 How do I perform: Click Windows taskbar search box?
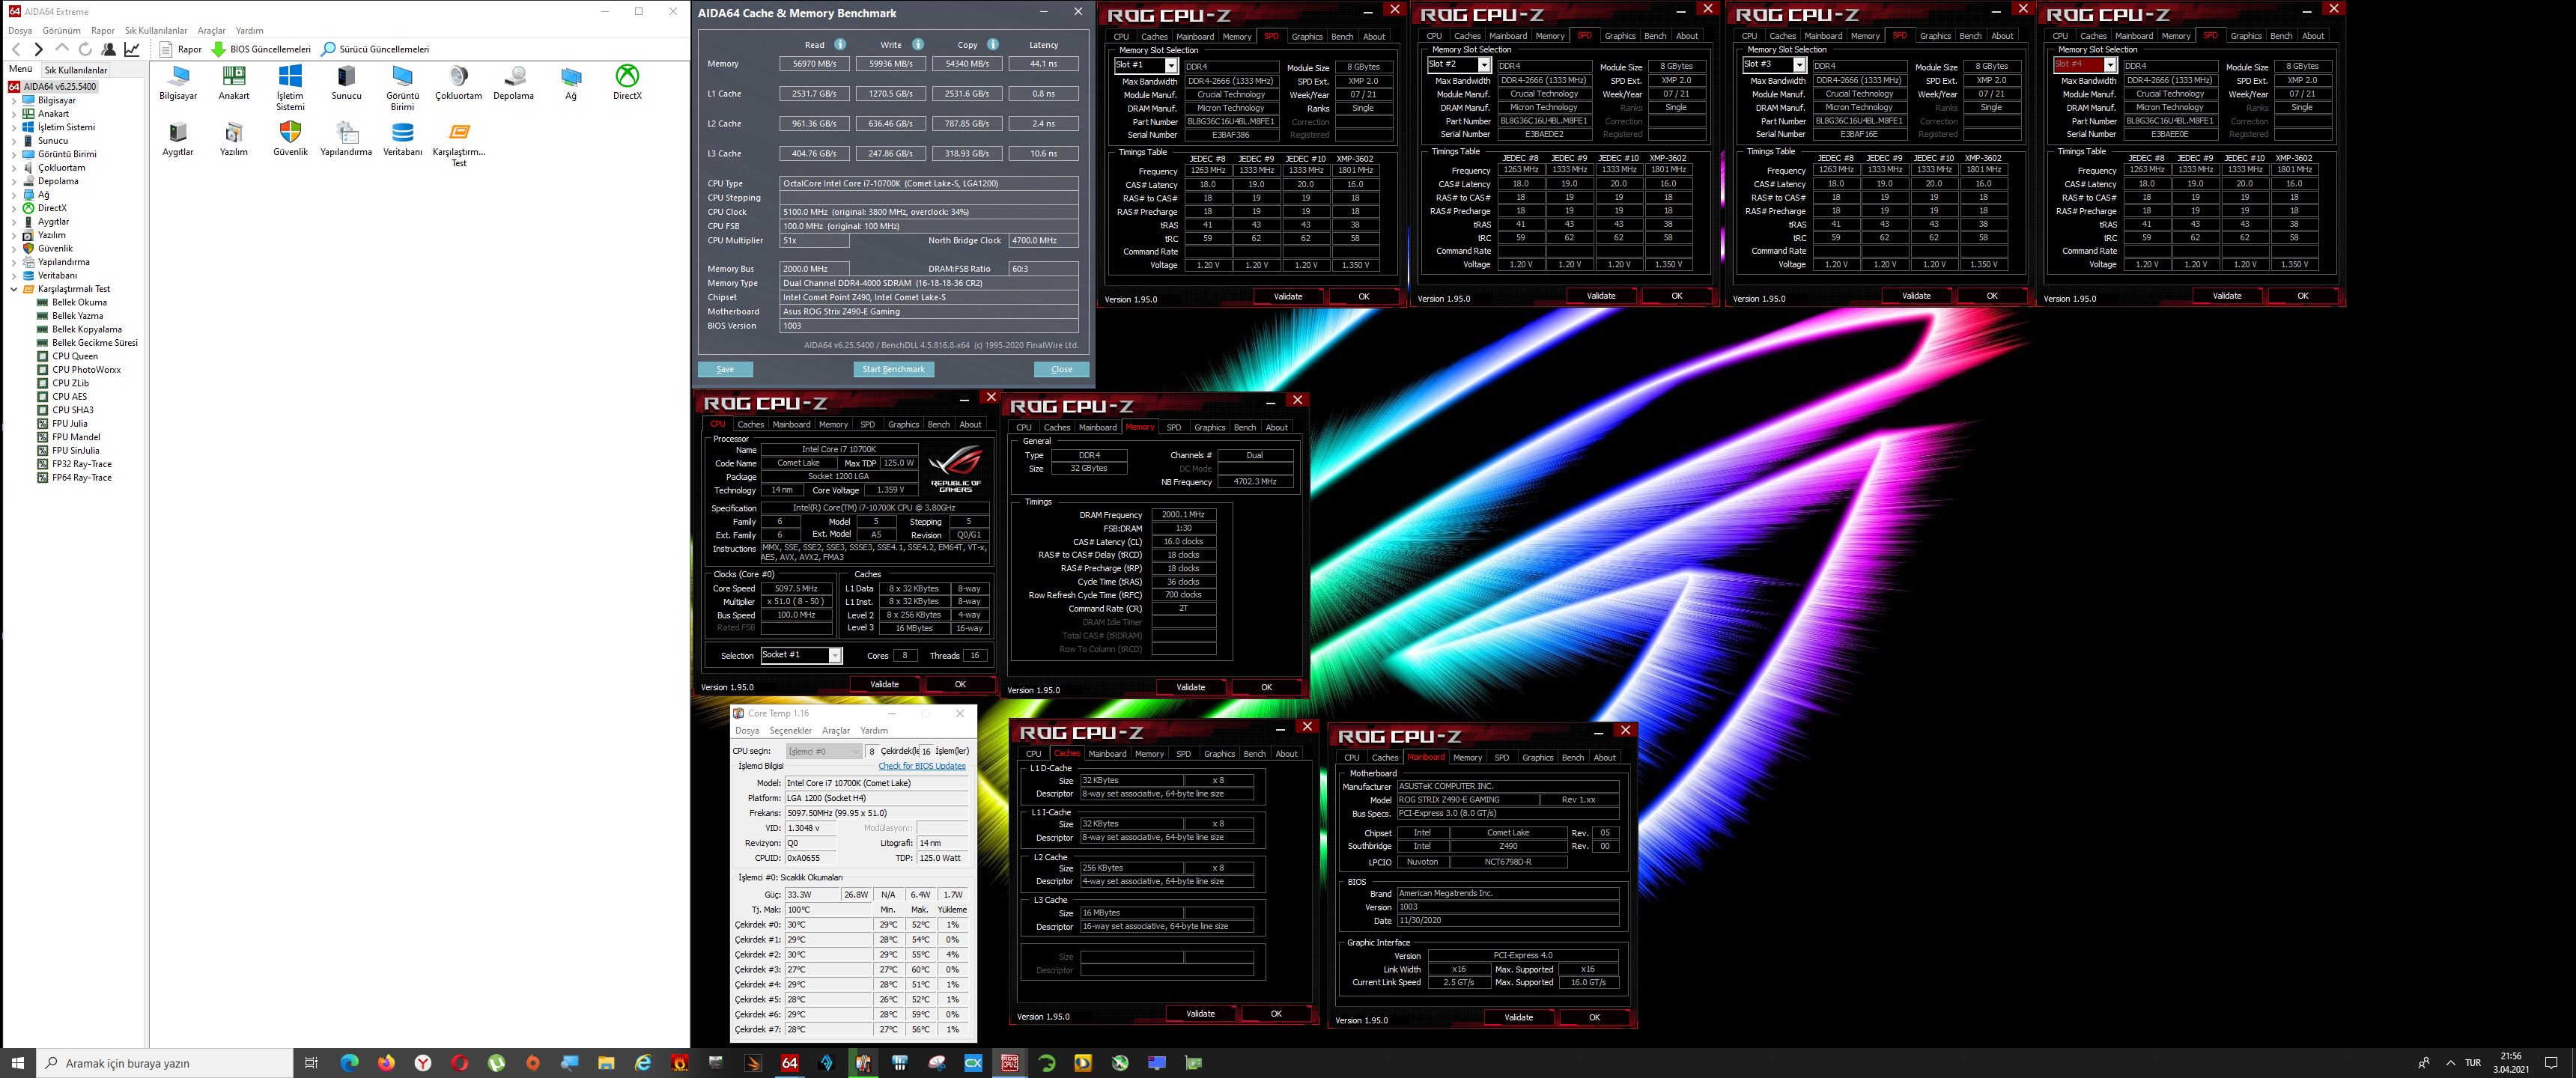pyautogui.click(x=166, y=1063)
